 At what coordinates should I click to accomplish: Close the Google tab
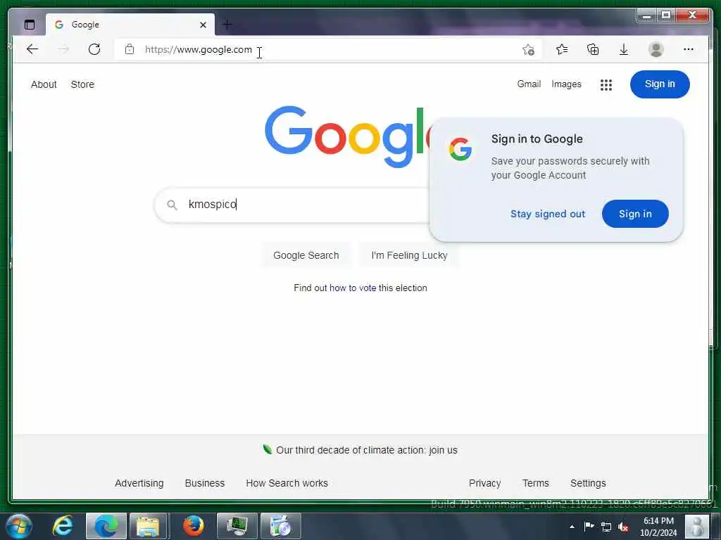click(x=203, y=25)
